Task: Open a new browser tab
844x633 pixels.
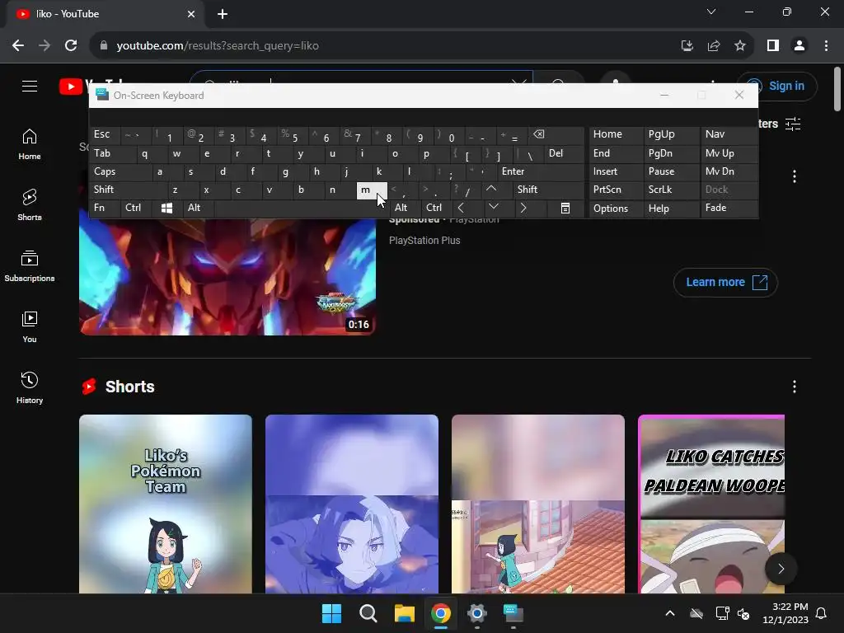Action: (x=223, y=14)
